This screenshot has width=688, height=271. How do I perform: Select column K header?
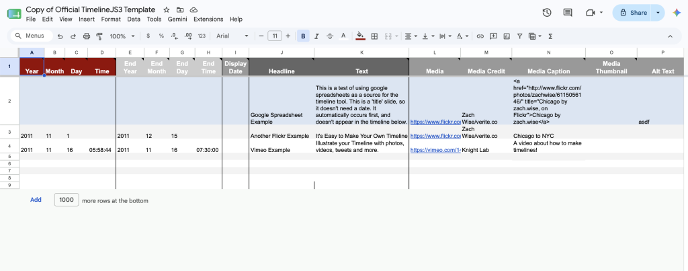click(361, 52)
